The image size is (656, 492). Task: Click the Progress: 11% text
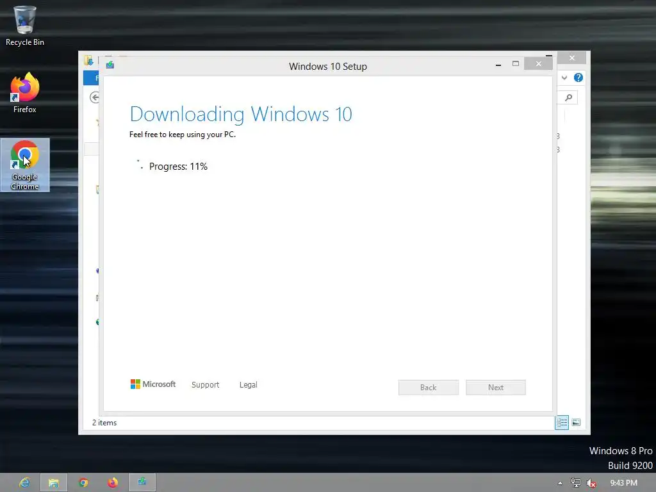pyautogui.click(x=178, y=167)
